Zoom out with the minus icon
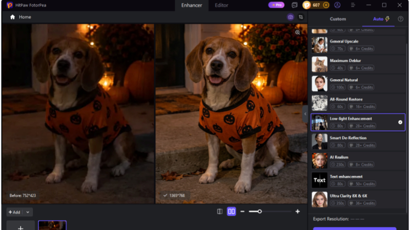Image resolution: width=410 pixels, height=230 pixels. (242, 212)
